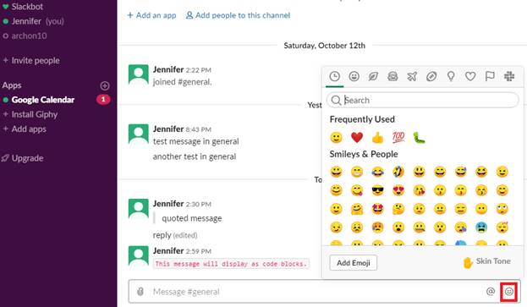Focus the emoji Search field
Viewport: 527px width, 307px height.
click(422, 100)
